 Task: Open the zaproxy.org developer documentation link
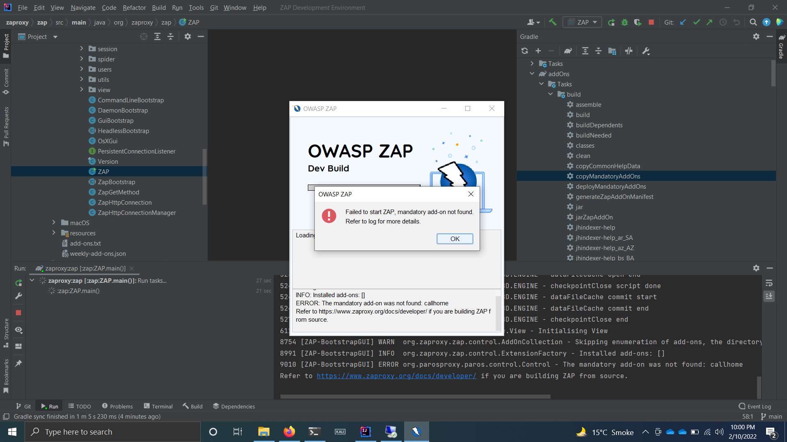tap(396, 376)
